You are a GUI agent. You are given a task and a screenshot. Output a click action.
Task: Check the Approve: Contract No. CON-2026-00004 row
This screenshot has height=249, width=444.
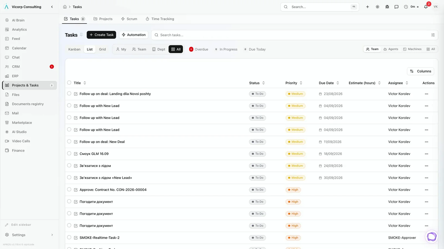point(69,190)
